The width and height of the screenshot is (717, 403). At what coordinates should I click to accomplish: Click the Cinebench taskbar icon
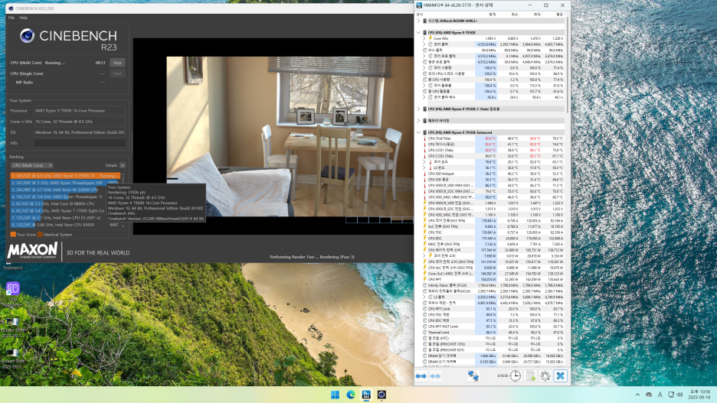click(381, 395)
